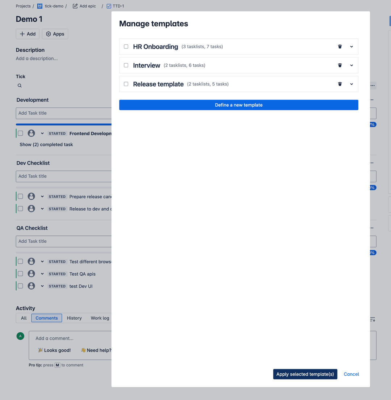The image size is (391, 400).
Task: Check off the Frontend Development task
Action: [x=20, y=133]
